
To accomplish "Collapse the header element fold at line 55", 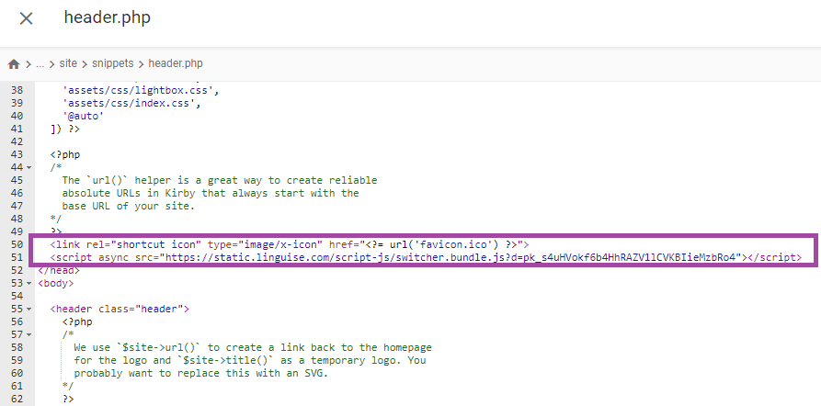I will click(29, 310).
